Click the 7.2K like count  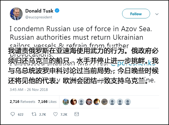click(64, 114)
